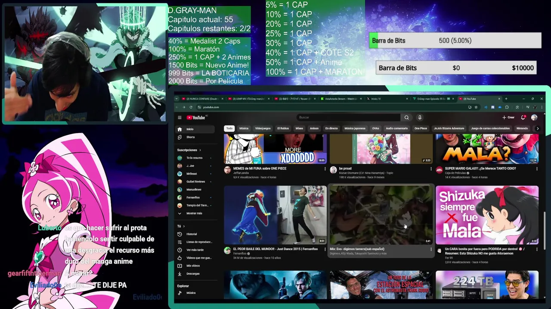Click browser reload button

(x=191, y=107)
